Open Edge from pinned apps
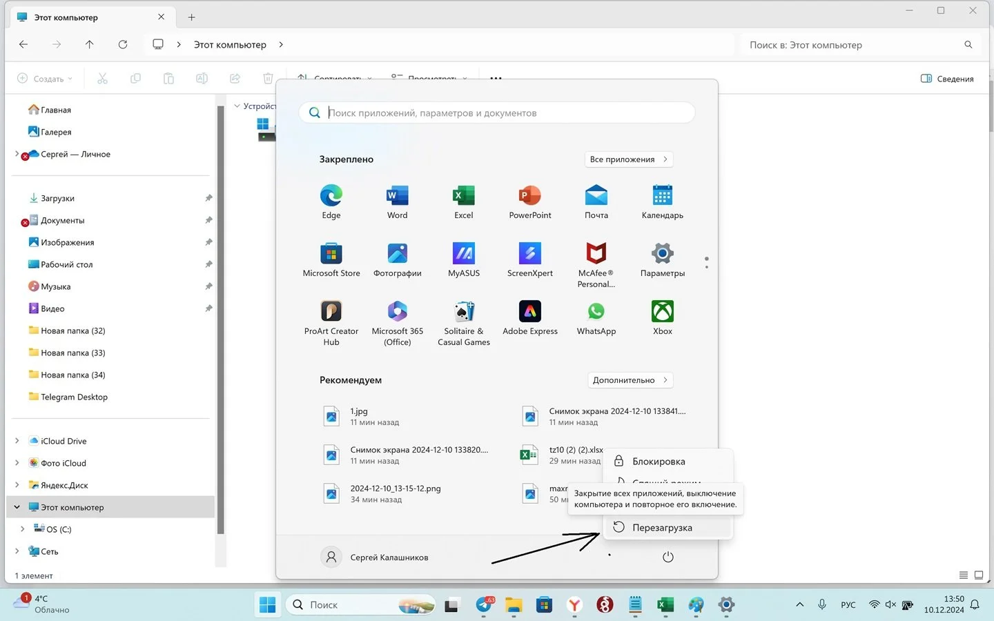Screen dimensions: 994x621 click(x=331, y=201)
